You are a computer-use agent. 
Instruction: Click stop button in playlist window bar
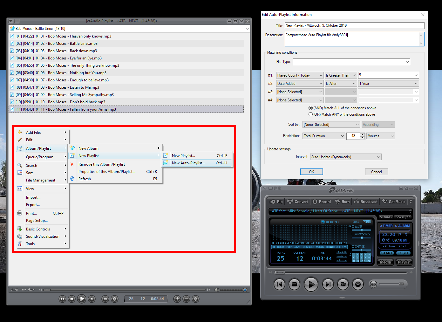click(72, 299)
